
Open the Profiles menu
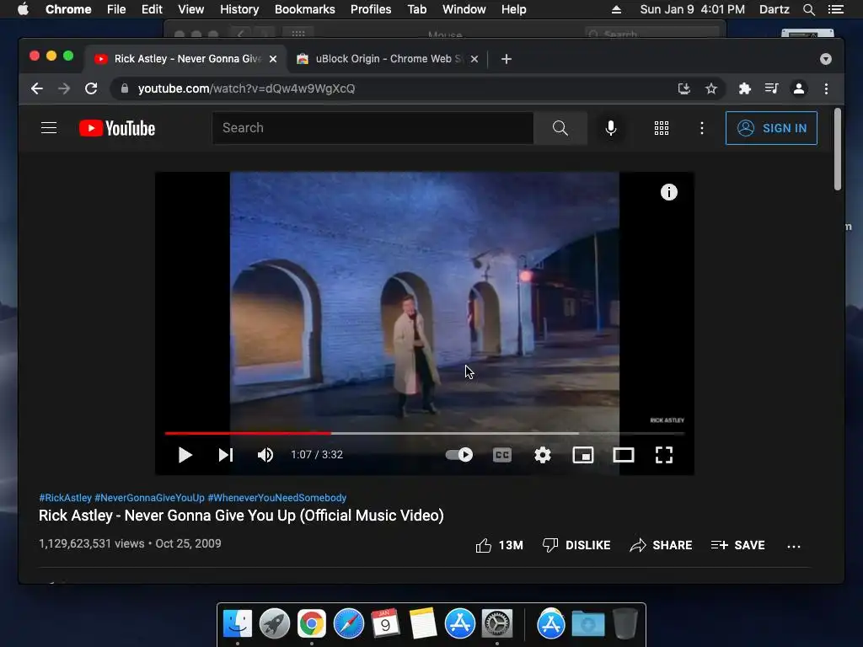tap(371, 9)
